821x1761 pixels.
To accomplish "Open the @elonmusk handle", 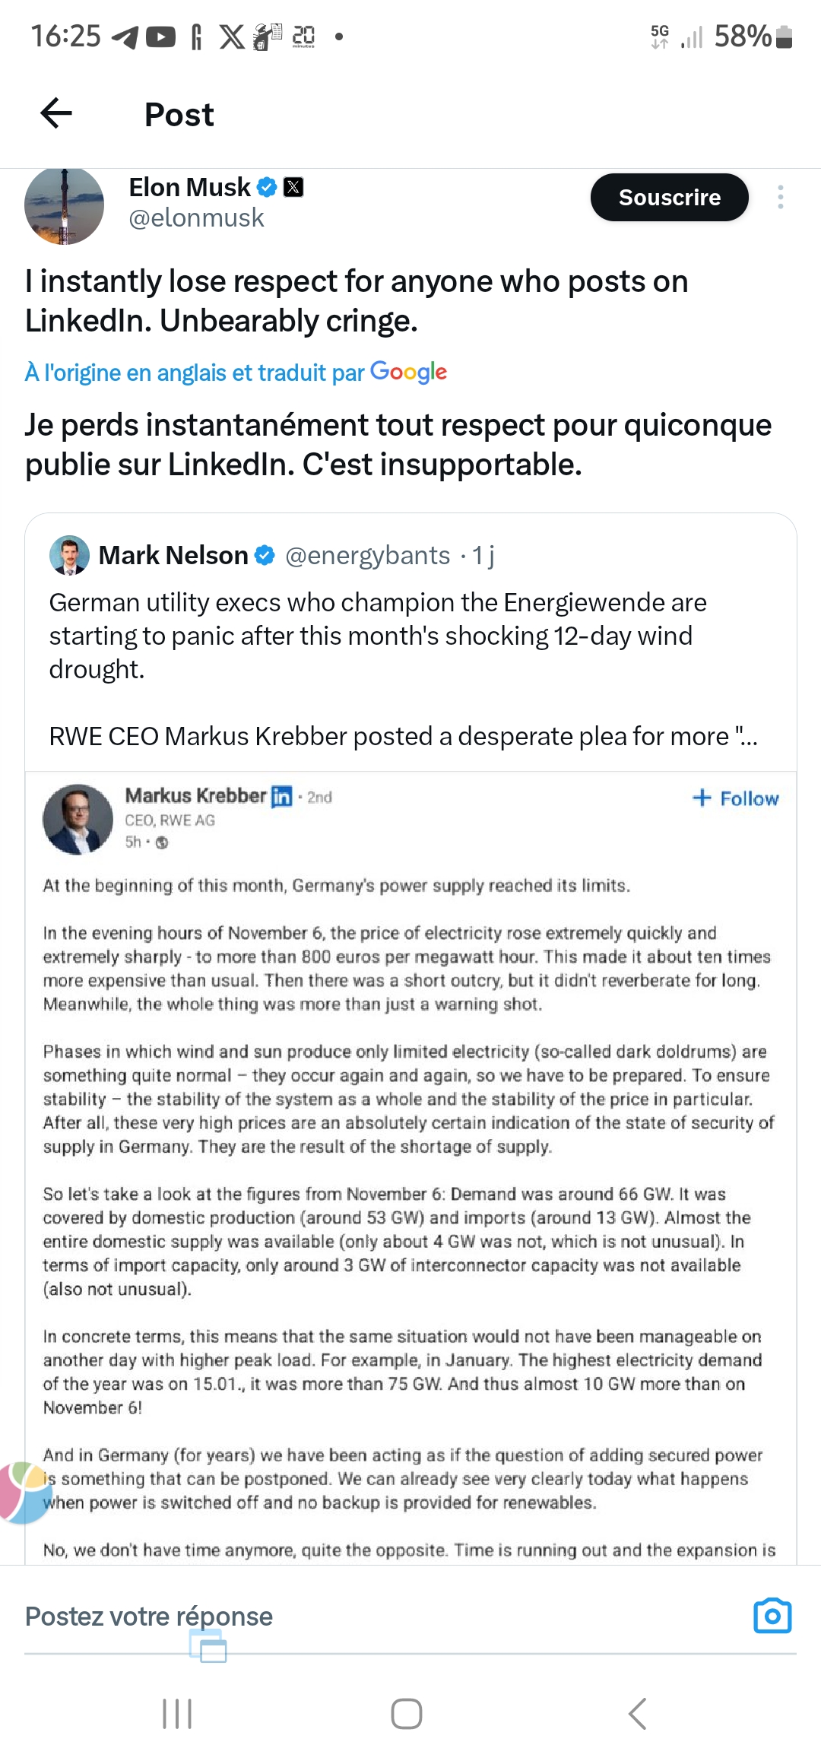I will pyautogui.click(x=196, y=218).
